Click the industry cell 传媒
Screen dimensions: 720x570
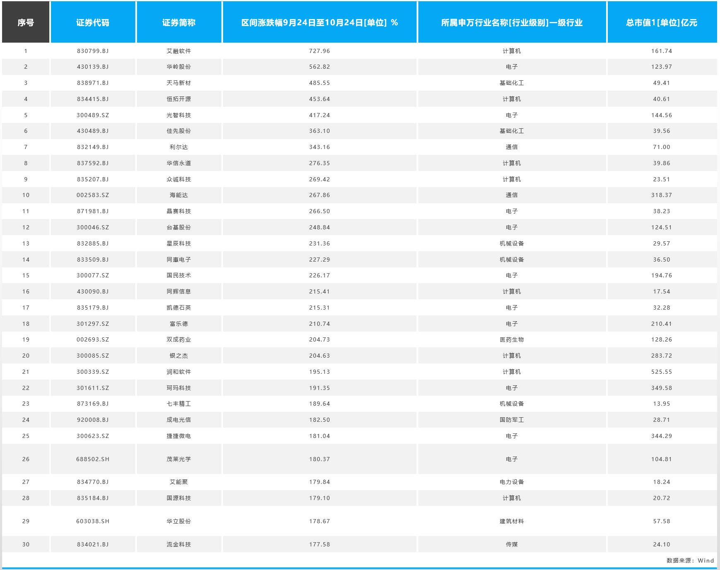pyautogui.click(x=512, y=544)
